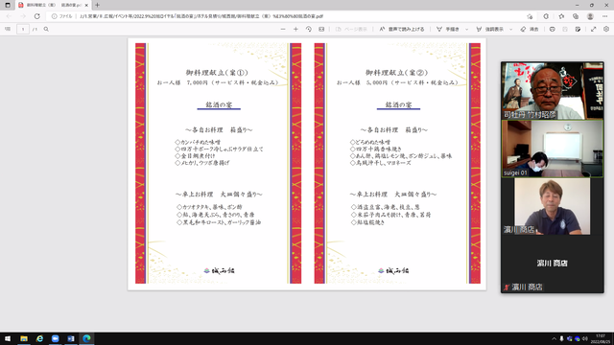Switch to Edge in taskbar
This screenshot has width=614, height=345.
pyautogui.click(x=86, y=338)
